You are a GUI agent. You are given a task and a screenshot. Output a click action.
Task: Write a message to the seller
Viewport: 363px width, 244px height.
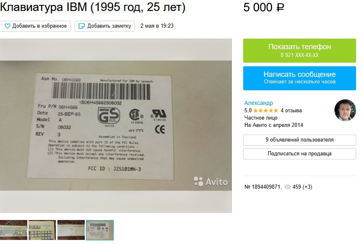tap(299, 78)
